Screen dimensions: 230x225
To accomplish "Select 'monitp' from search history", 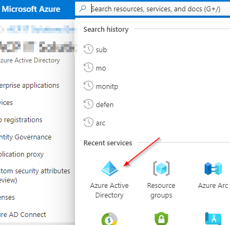I will point(107,87).
